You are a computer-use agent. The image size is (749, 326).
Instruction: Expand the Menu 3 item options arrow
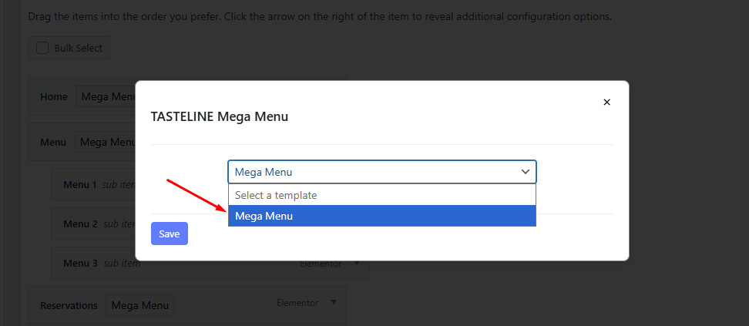coord(357,264)
